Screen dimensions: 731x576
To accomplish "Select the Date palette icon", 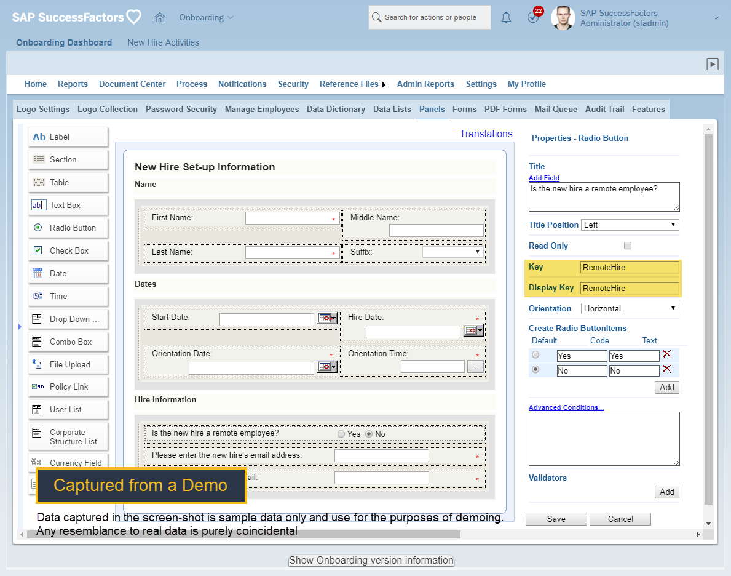I will (38, 273).
